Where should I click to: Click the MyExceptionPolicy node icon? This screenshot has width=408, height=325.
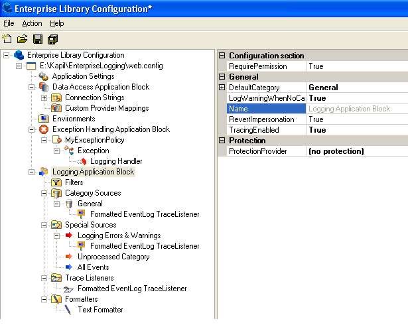57,140
